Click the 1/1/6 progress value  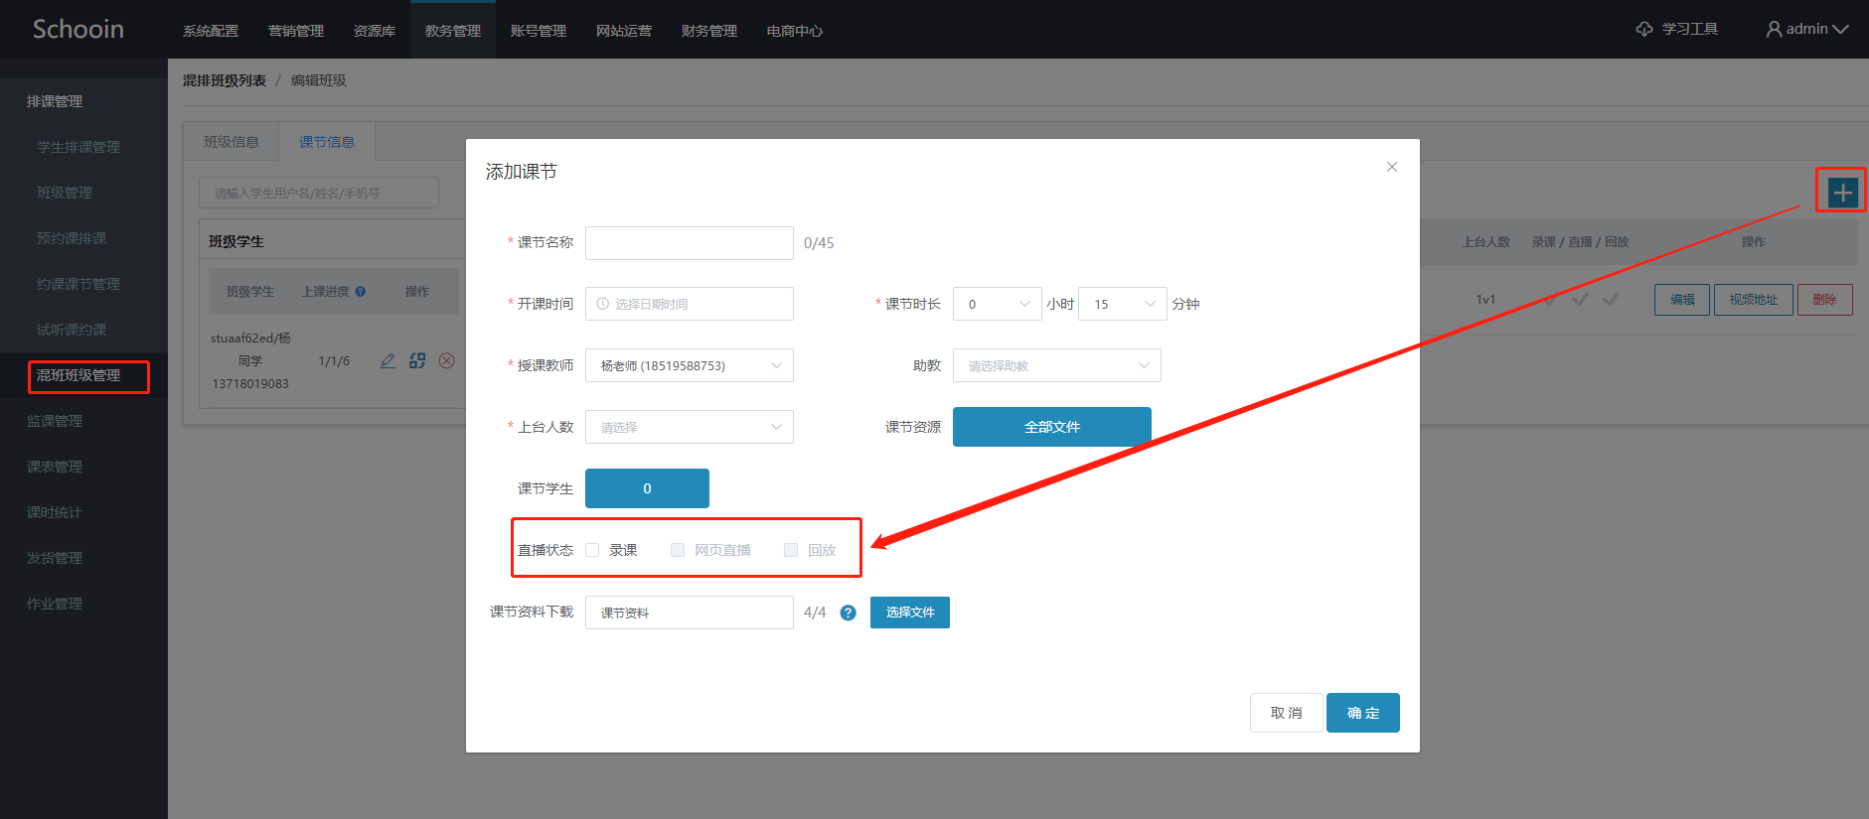click(334, 361)
